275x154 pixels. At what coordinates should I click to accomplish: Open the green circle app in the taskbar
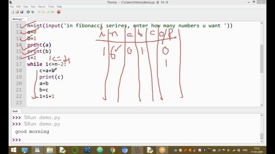[75, 150]
